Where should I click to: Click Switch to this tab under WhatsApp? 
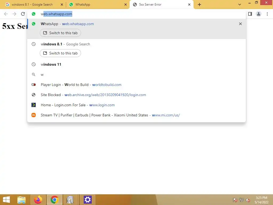60,33
